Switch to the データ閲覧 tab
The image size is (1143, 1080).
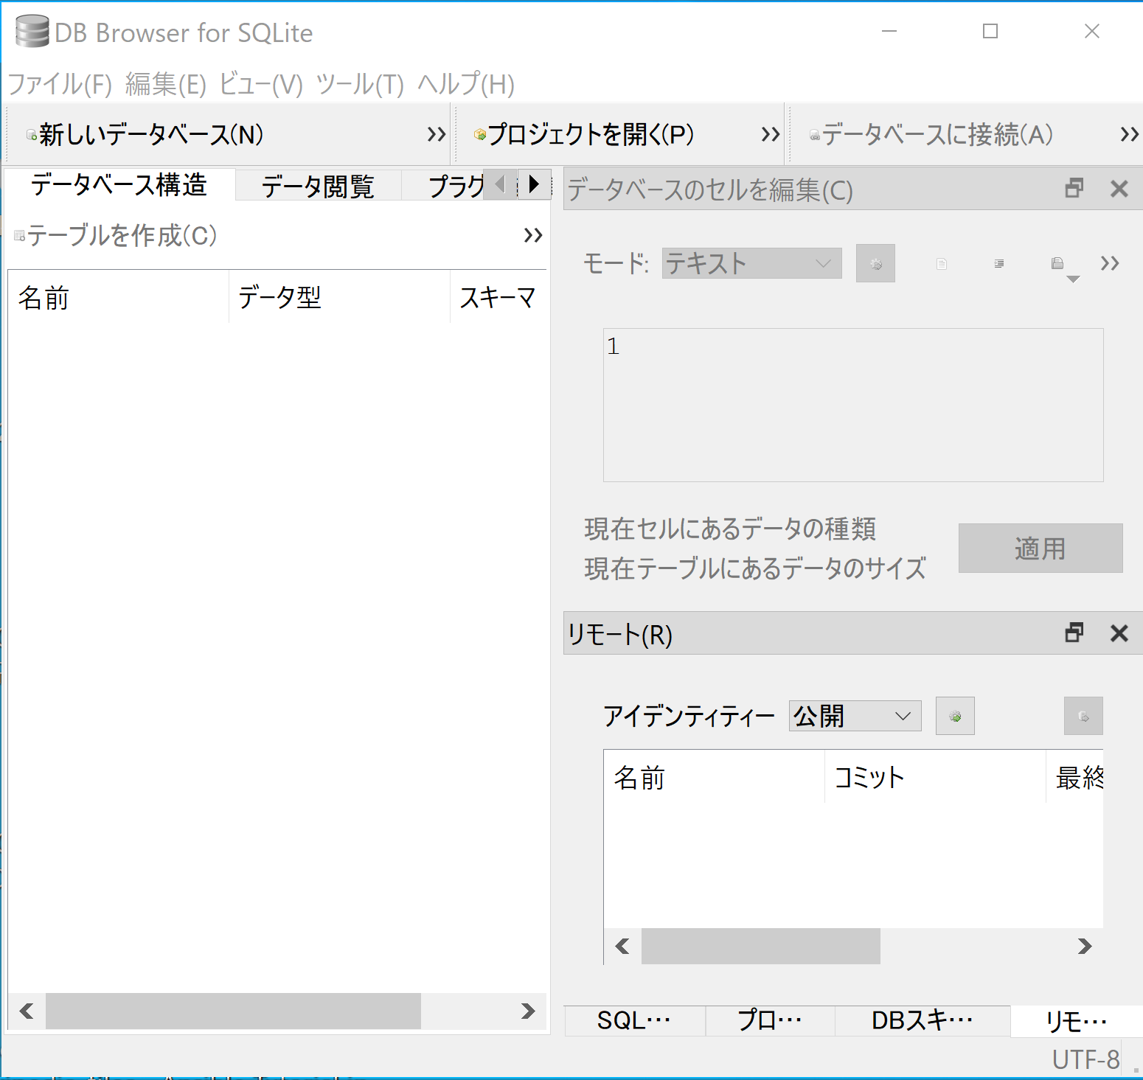(x=318, y=186)
